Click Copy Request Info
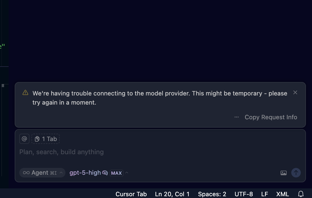 (271, 117)
